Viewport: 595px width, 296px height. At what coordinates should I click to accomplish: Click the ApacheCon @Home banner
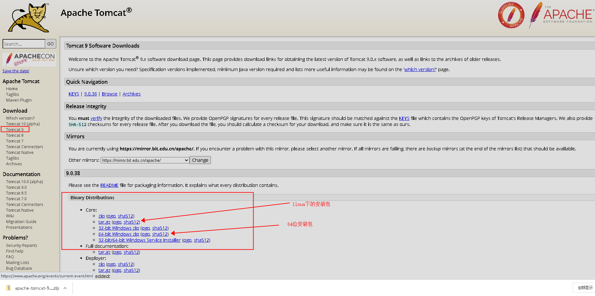(29, 59)
